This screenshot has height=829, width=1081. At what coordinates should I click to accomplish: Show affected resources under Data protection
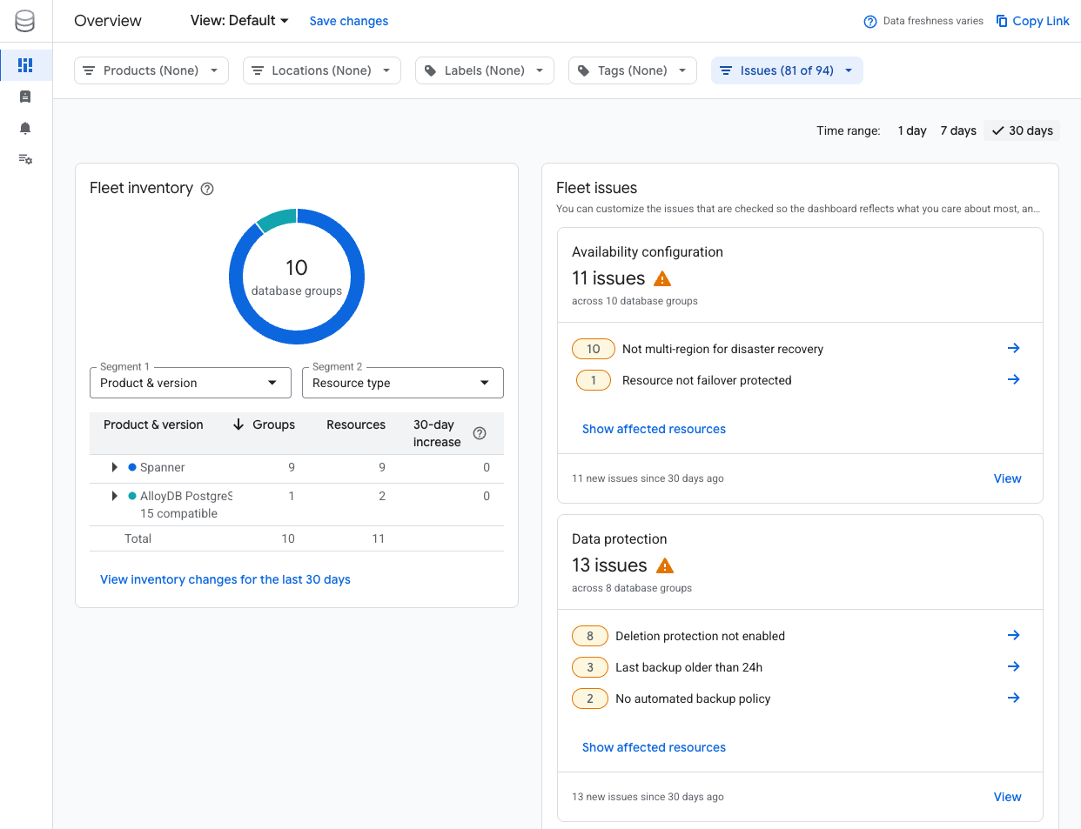654,746
